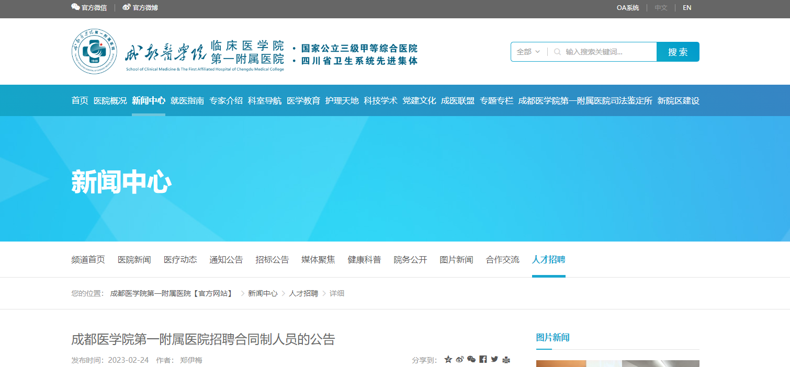790x367 pixels.
Task: Click the search keyword input field
Action: (607, 52)
